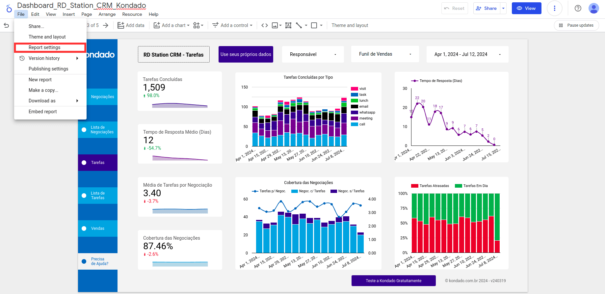
Task: Select the line drawing tool
Action: (x=299, y=25)
